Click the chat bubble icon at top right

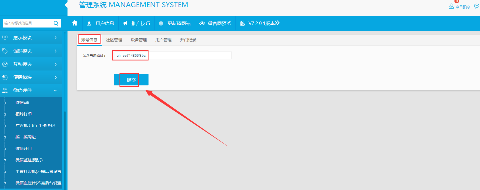pos(477,6)
